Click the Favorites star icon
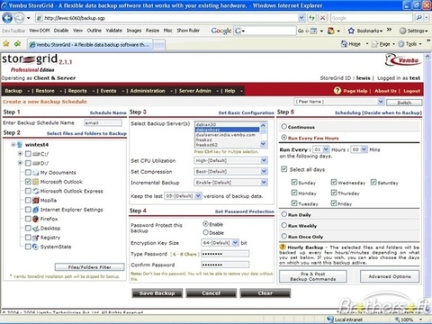Viewport: 432px width, 324px height. pos(6,44)
